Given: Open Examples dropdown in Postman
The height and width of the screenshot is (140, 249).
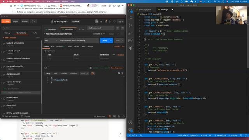Looking at the screenshot, I should pyautogui.click(x=98, y=34).
